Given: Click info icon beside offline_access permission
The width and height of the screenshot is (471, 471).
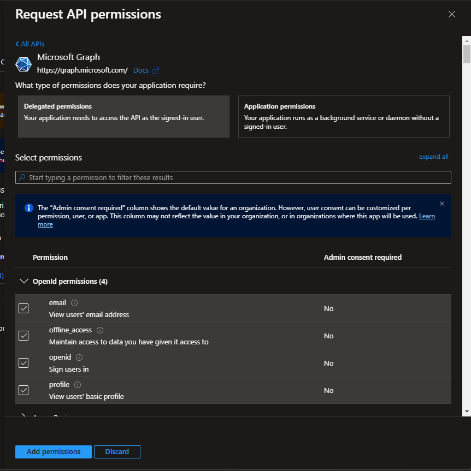Looking at the screenshot, I should (x=100, y=330).
